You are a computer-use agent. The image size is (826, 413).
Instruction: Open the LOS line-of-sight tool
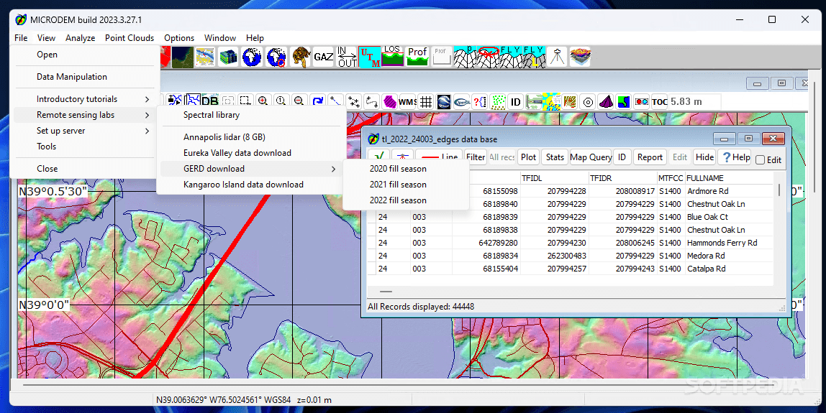point(392,56)
